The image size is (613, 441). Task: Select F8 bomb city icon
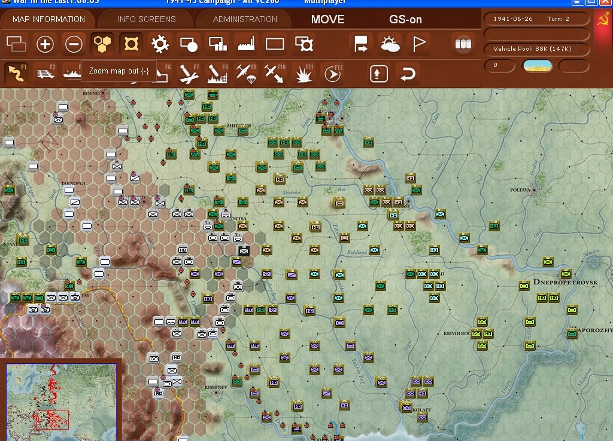217,73
